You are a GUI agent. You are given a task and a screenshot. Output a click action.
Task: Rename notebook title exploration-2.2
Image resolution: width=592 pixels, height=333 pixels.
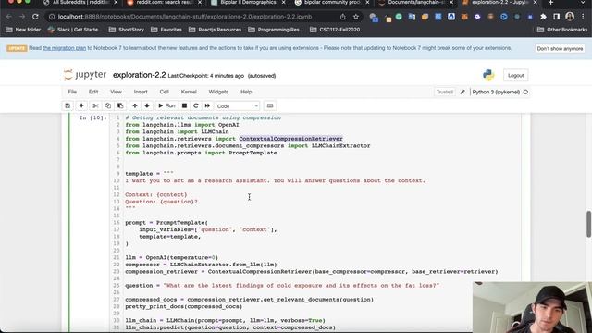[140, 75]
